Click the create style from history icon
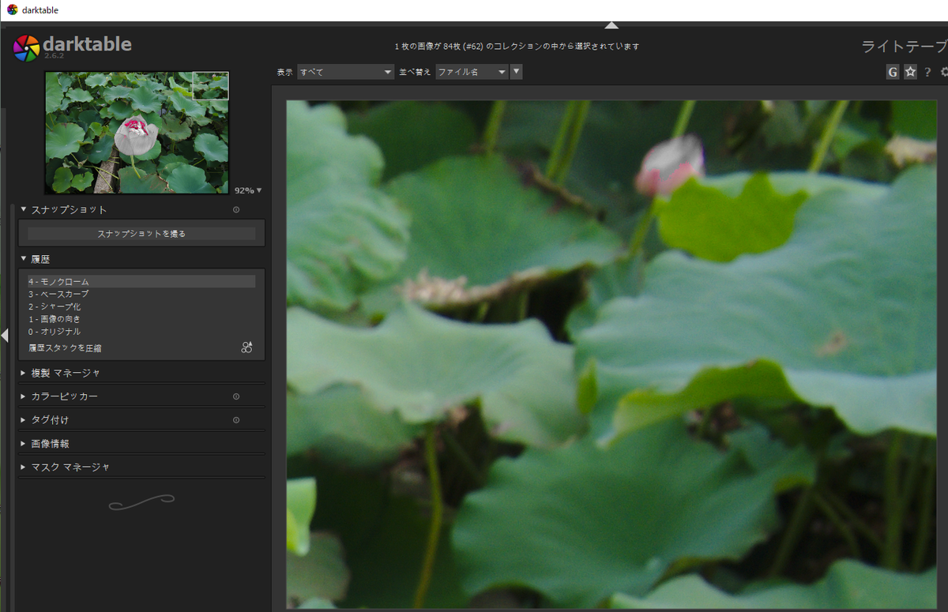948x612 pixels. click(246, 347)
